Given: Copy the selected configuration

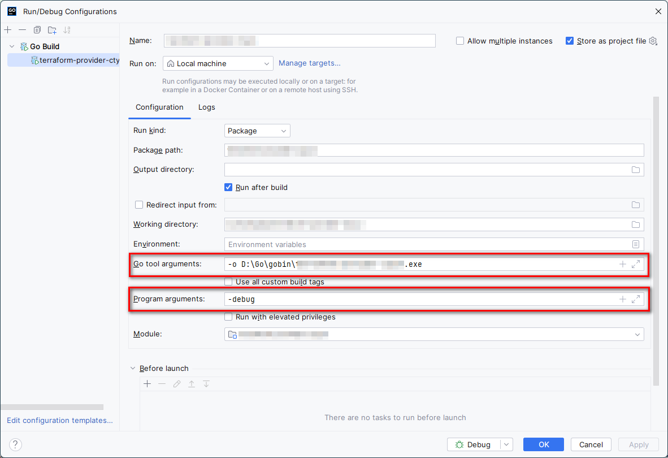Looking at the screenshot, I should click(x=37, y=30).
